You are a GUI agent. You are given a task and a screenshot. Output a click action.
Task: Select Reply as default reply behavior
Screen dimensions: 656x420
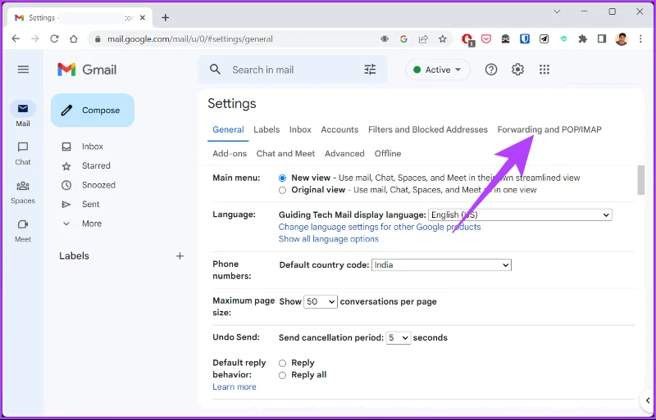tap(282, 364)
